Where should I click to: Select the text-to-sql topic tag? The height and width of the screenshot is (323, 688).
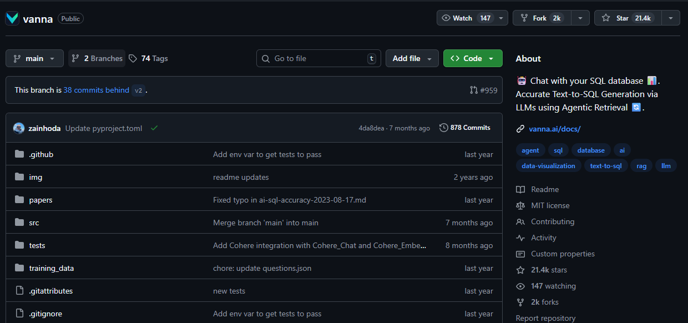[x=606, y=166]
